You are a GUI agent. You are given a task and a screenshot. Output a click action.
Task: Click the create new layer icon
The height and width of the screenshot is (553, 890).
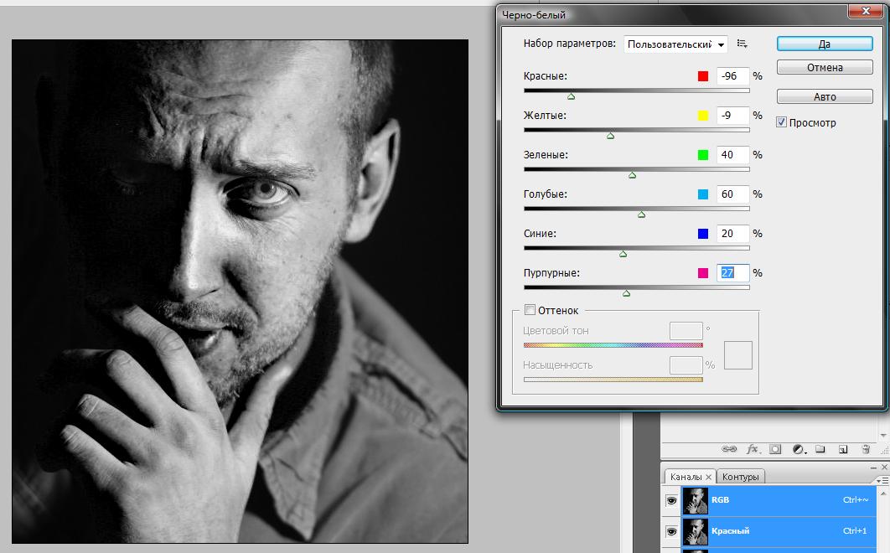pyautogui.click(x=844, y=449)
